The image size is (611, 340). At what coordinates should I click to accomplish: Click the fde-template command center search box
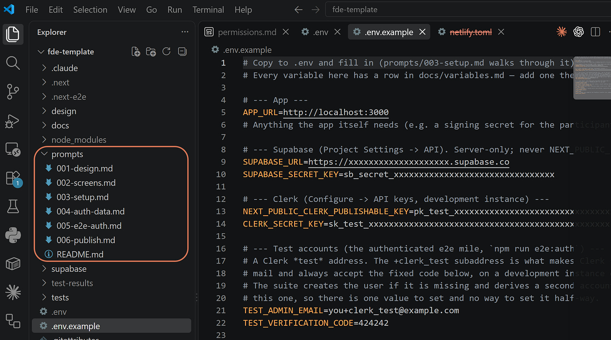coord(468,9)
